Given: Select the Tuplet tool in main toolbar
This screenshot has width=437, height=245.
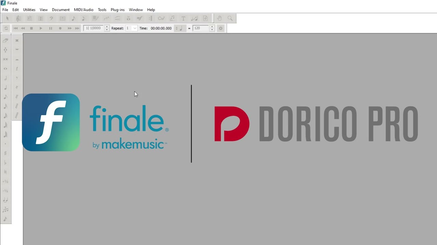Looking at the screenshot, I should (106, 18).
